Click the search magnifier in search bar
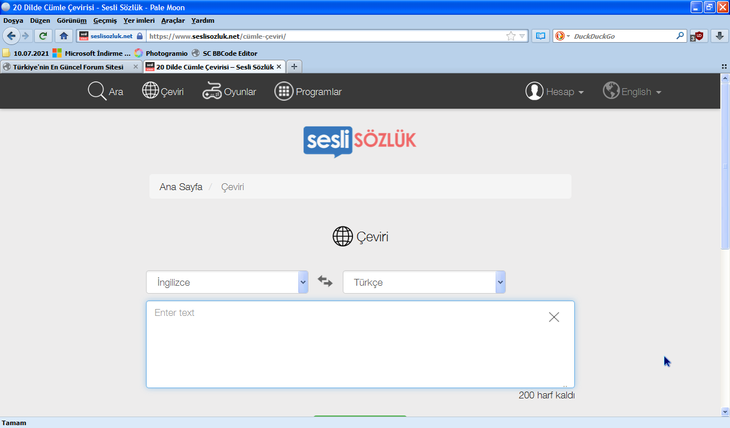 pos(680,36)
